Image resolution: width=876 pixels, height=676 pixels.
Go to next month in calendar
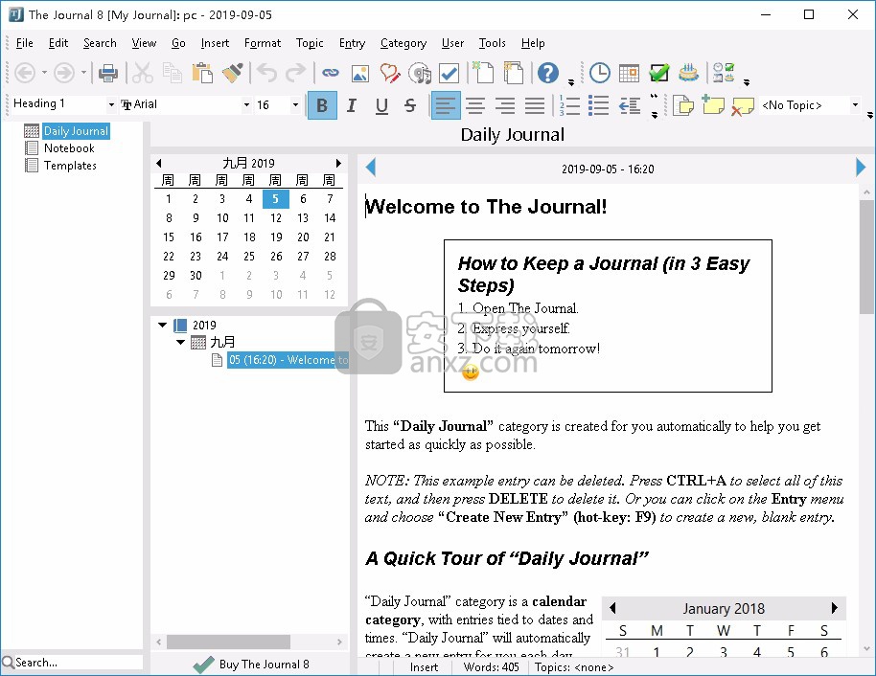point(338,163)
